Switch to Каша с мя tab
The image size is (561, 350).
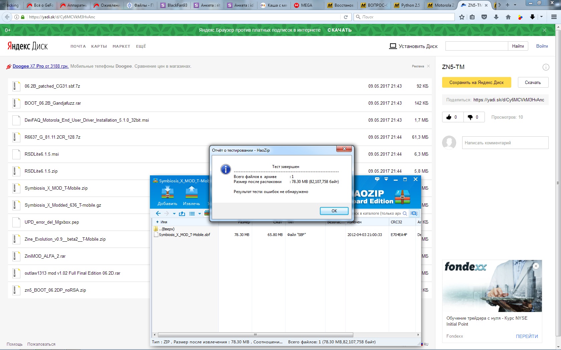(273, 5)
